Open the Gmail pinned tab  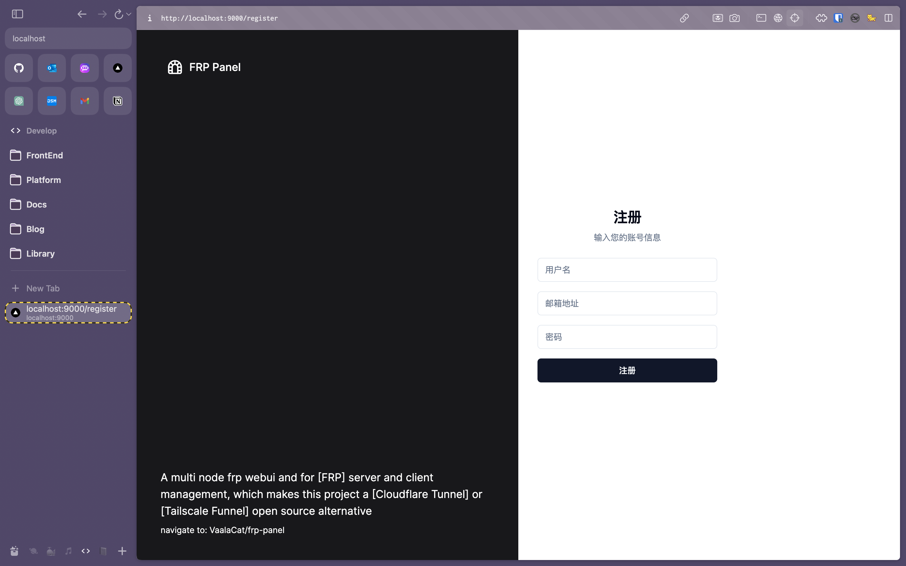[x=84, y=101]
